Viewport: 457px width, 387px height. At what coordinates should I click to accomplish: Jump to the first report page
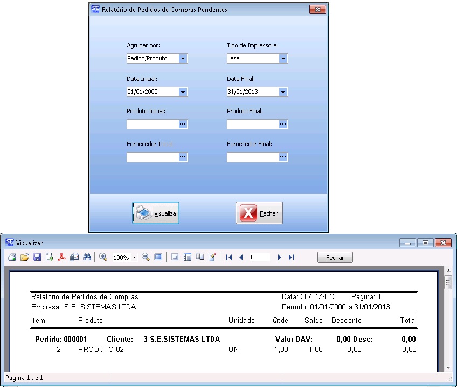[x=229, y=258]
